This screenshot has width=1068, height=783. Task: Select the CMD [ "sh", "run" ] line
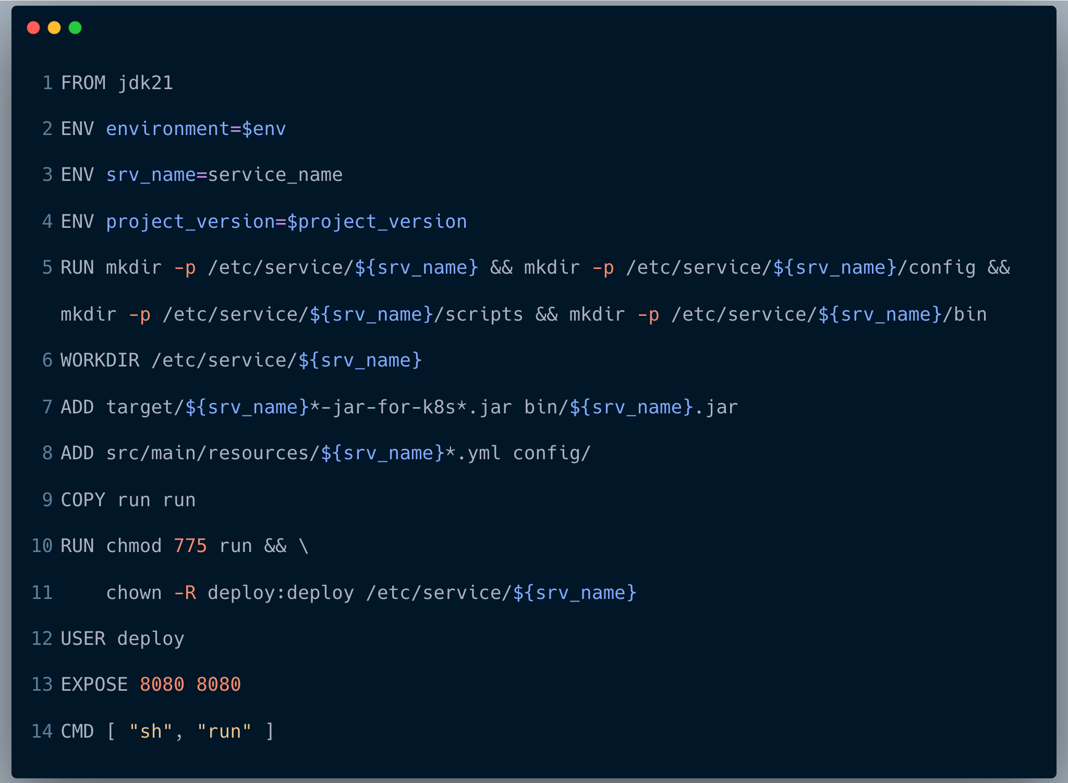(167, 731)
